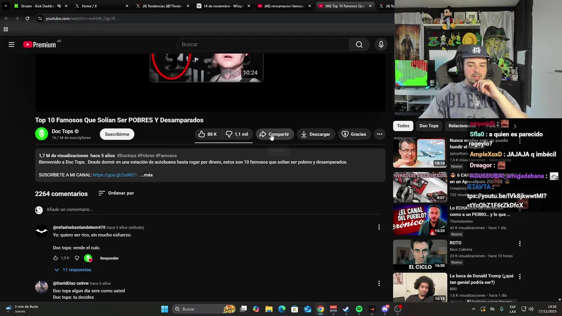
Task: Open Vehículos Apocalípticos video thumbnail
Action: 420,187
